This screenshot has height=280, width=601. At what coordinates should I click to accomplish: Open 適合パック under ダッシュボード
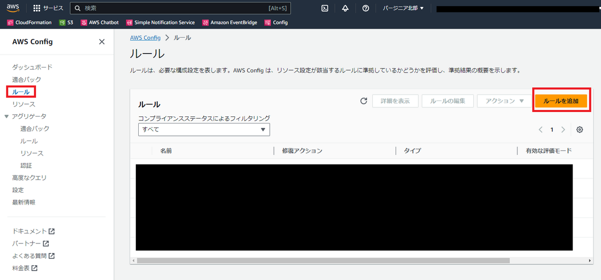27,79
